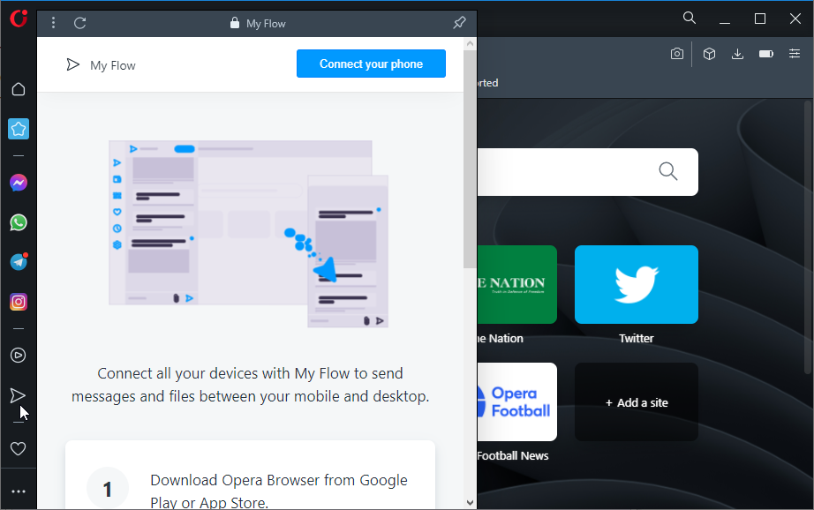Click the lock icon in panel title

tap(235, 23)
